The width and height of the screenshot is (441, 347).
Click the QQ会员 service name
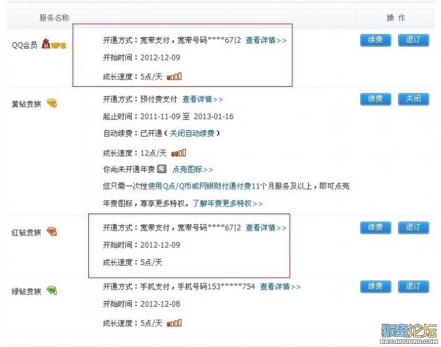[x=25, y=45]
